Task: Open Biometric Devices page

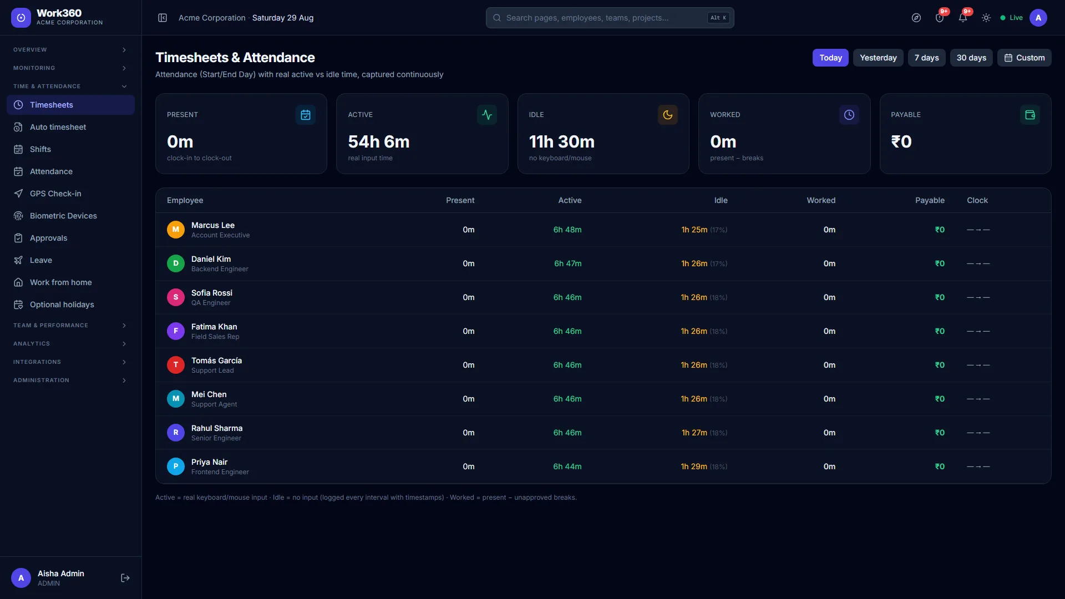Action: [70, 216]
